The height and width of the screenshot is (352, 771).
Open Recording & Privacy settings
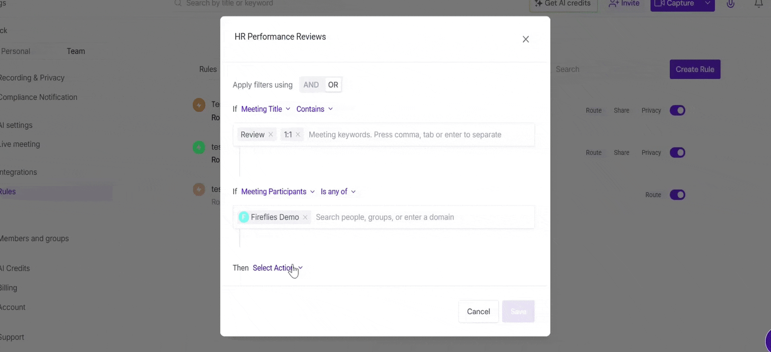coord(32,78)
